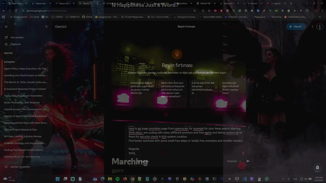Open the Gmail bookmark

point(34,17)
